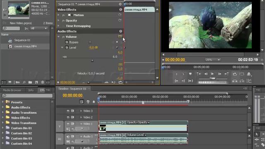The image size is (265, 149).
Task: Toggle Safe Margins in Program Monitor
Action: point(242,74)
